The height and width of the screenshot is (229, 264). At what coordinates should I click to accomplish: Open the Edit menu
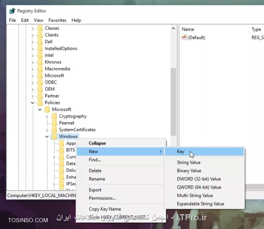tap(25, 20)
